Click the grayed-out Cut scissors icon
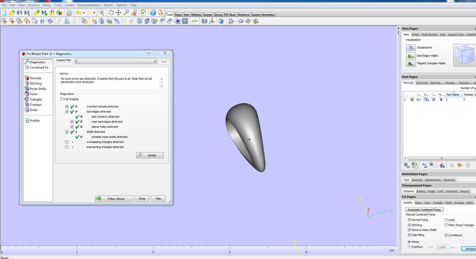Screen dimensions: 476x259 (59, 21)
